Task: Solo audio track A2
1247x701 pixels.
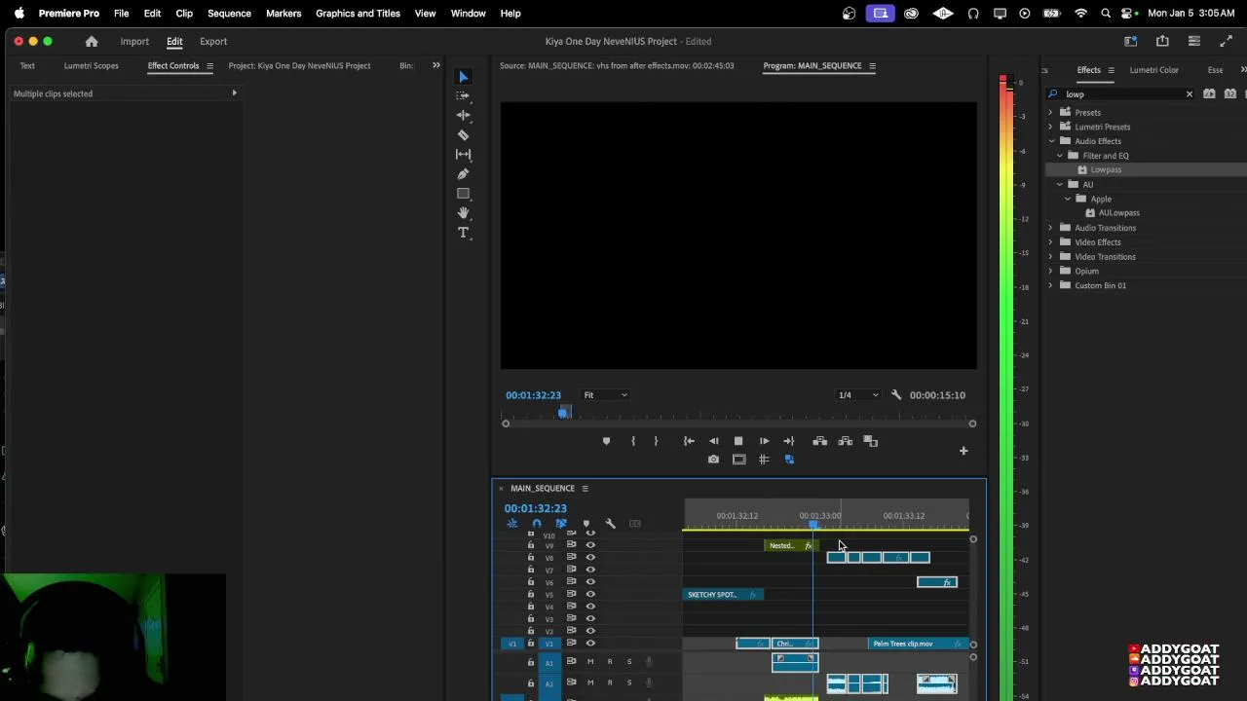Action: coord(629,683)
